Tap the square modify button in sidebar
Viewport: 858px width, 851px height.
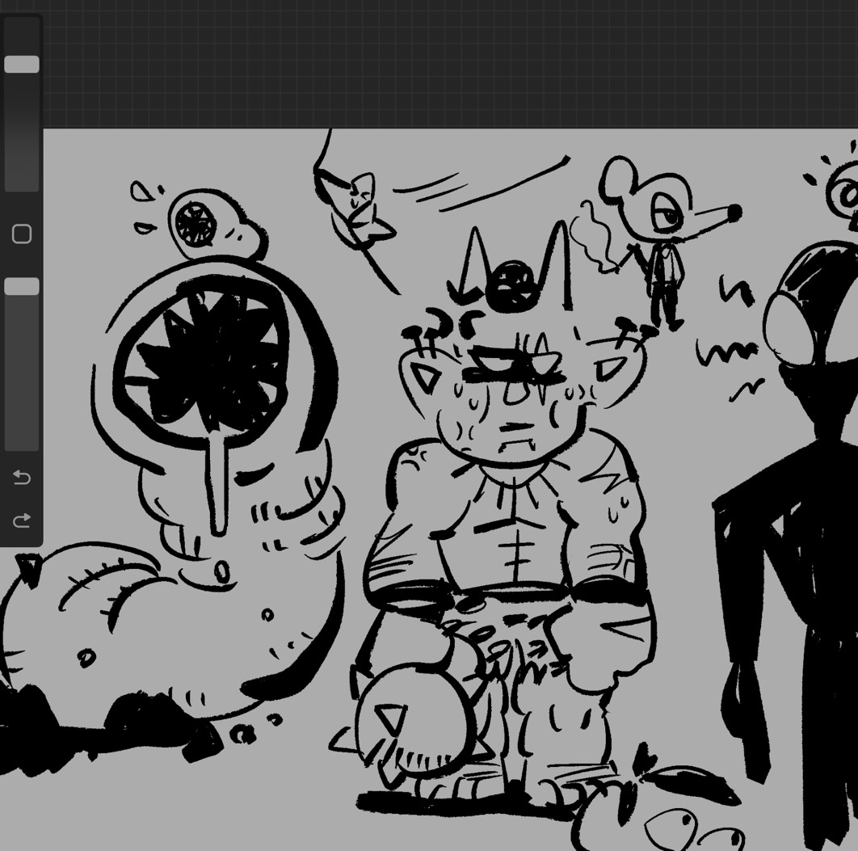coord(22,234)
